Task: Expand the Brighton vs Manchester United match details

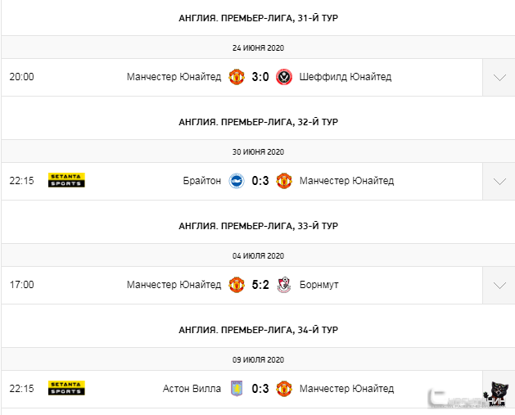Action: [x=499, y=182]
